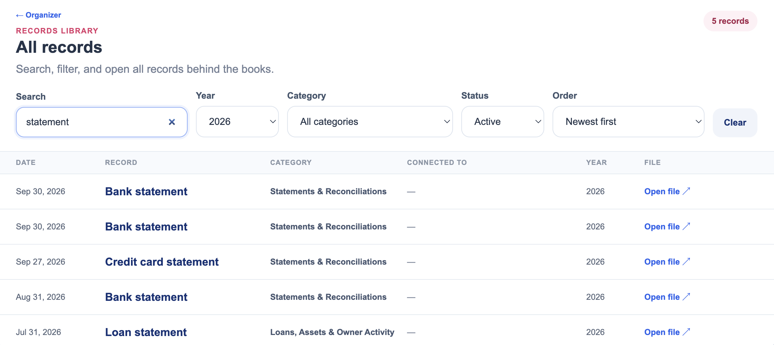The width and height of the screenshot is (774, 345).
Task: Click the category in the Credit card statement row
Action: click(328, 262)
